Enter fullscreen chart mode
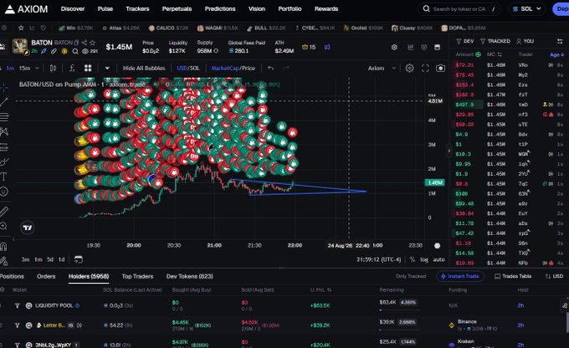The height and width of the screenshot is (348, 569). click(425, 68)
